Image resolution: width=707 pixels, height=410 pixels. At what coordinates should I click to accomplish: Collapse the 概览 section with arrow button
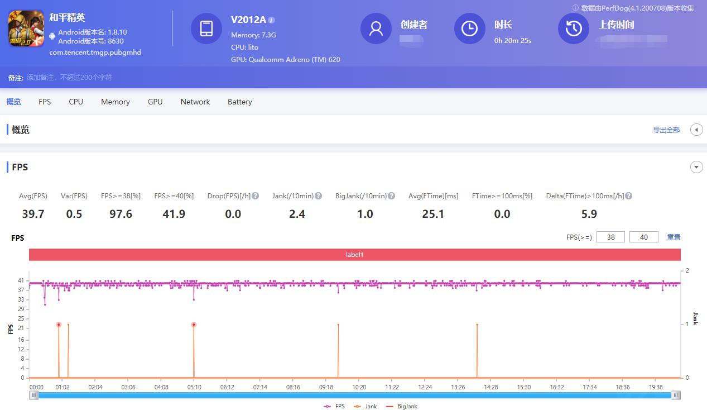pos(696,130)
